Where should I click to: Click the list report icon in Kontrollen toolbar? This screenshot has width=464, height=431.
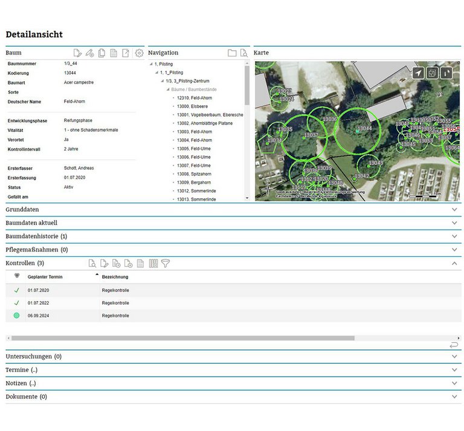[x=141, y=263]
